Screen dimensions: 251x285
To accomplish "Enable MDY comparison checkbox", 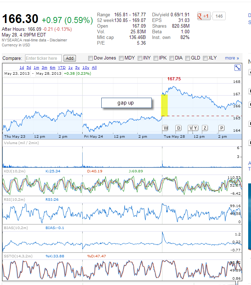I will pyautogui.click(x=121, y=58).
